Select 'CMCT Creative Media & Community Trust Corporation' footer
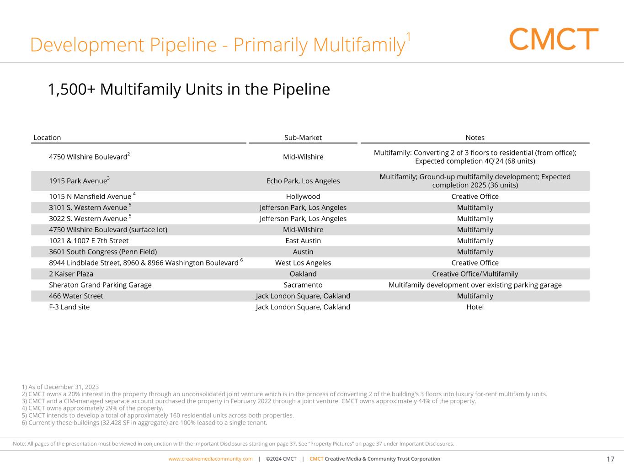This screenshot has width=624, height=468. pyautogui.click(x=375, y=459)
